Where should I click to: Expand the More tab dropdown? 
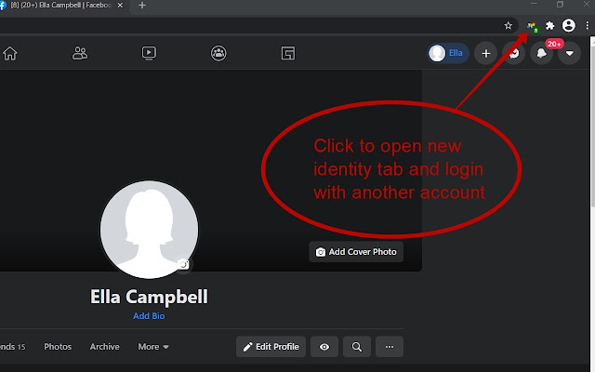click(153, 347)
